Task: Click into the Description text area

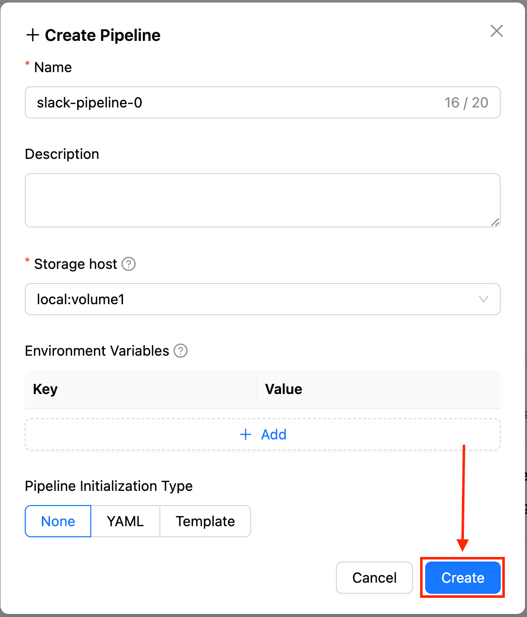Action: click(263, 200)
